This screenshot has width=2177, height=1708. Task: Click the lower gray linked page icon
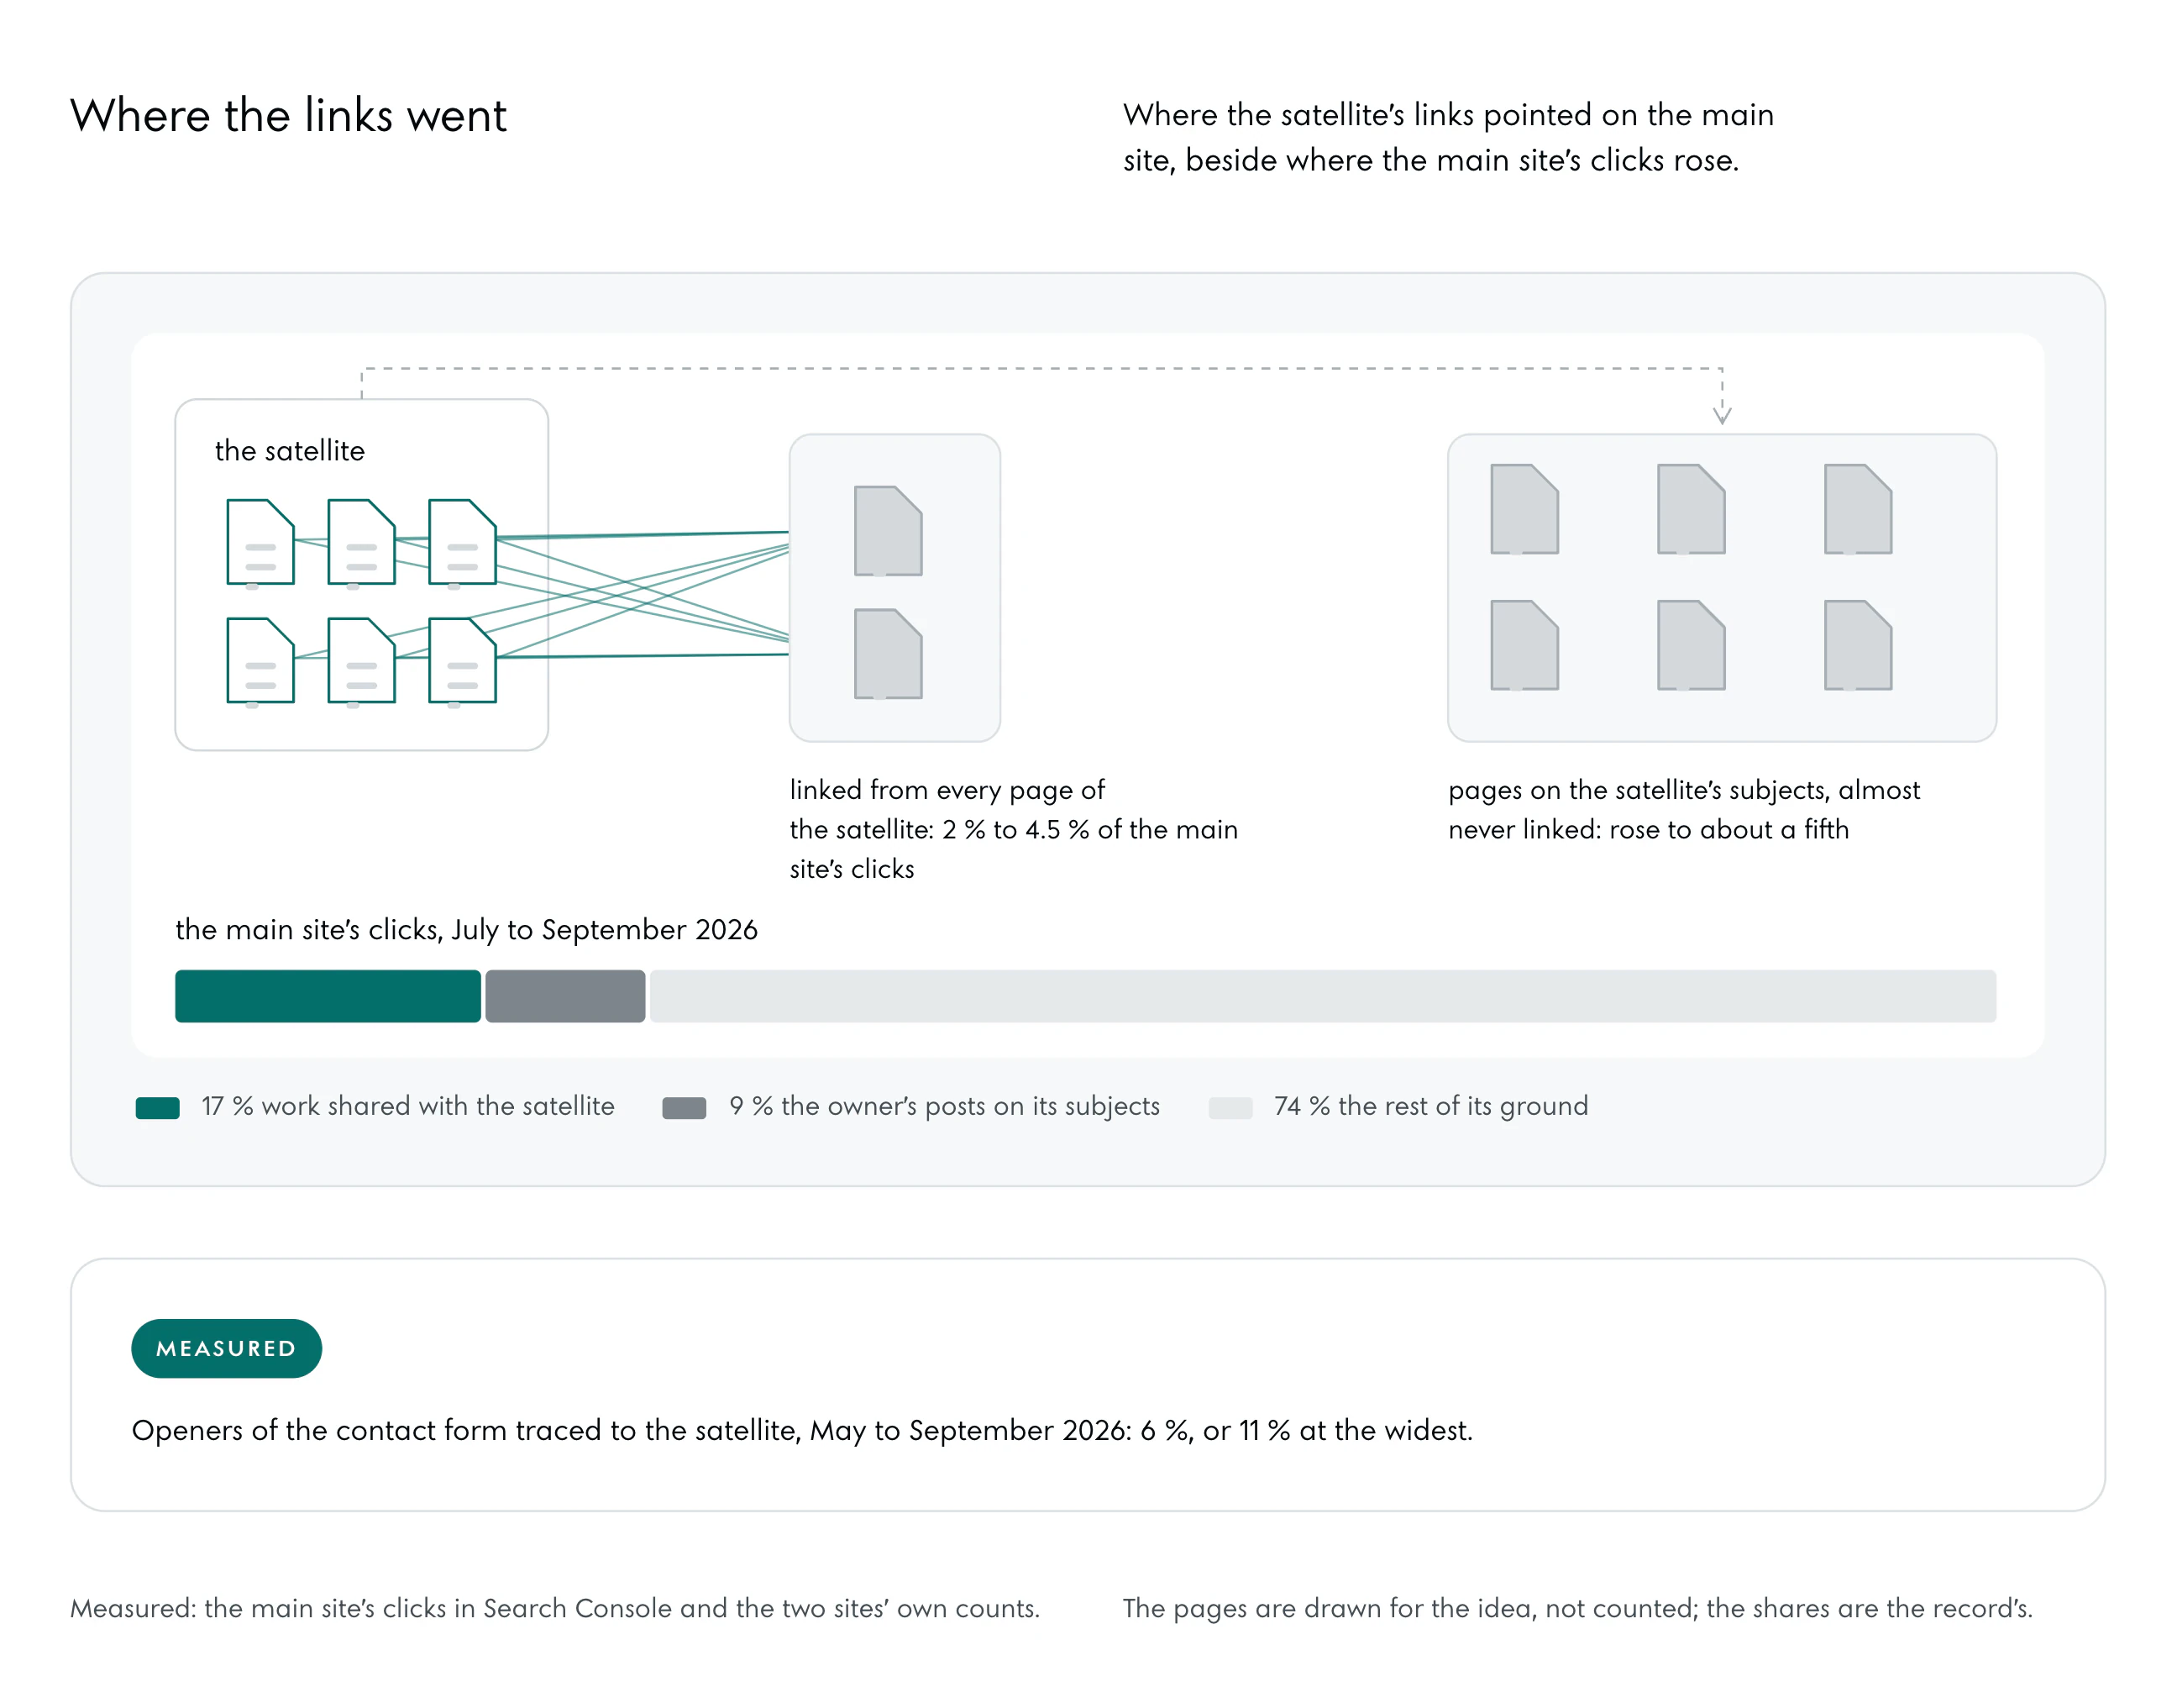[x=888, y=654]
